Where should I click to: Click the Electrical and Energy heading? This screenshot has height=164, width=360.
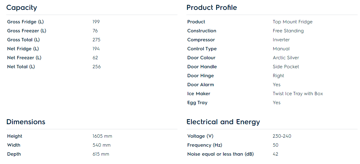(223, 122)
